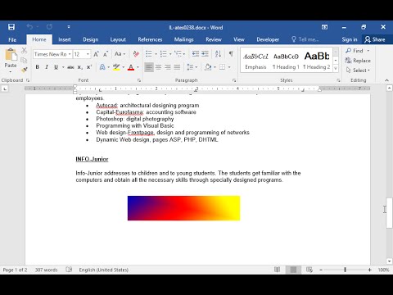Click the Grow Font icon
393x295 pixels.
[97, 54]
